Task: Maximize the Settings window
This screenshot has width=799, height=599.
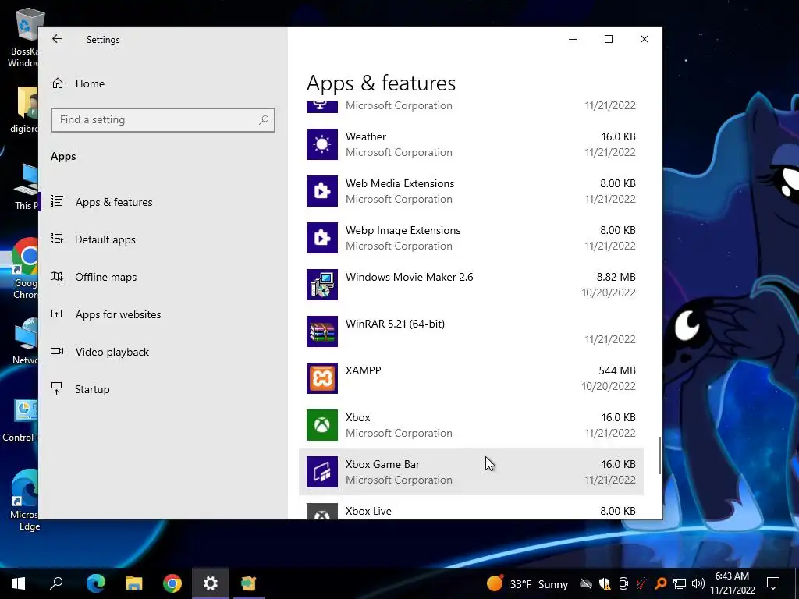Action: pyautogui.click(x=609, y=39)
